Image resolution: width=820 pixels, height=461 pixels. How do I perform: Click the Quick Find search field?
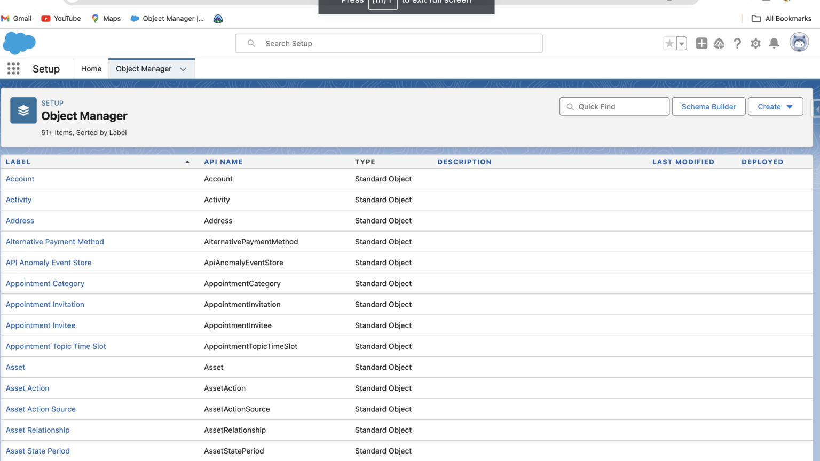point(614,106)
